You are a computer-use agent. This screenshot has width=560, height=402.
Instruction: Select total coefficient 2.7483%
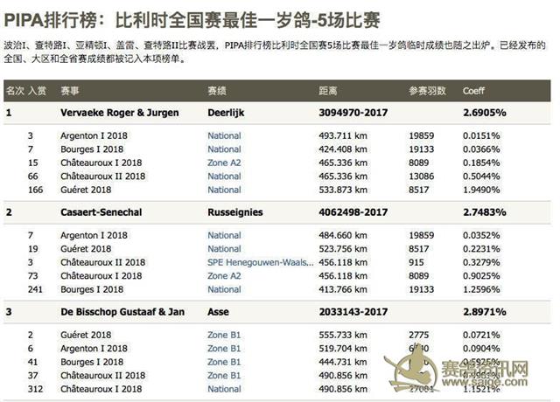[x=485, y=212]
